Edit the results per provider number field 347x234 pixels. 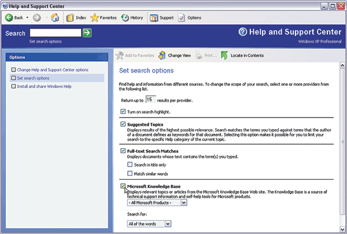pos(150,100)
